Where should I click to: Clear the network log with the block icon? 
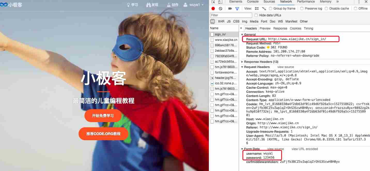pyautogui.click(x=220, y=9)
